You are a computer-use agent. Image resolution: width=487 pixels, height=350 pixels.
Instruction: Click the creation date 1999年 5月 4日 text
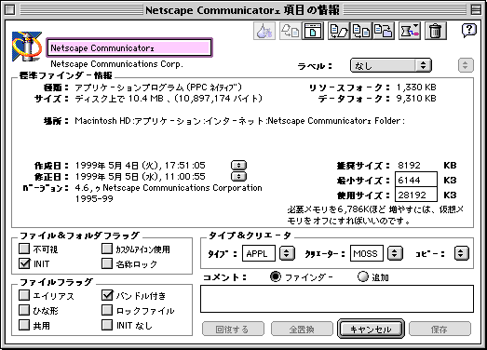(140, 165)
